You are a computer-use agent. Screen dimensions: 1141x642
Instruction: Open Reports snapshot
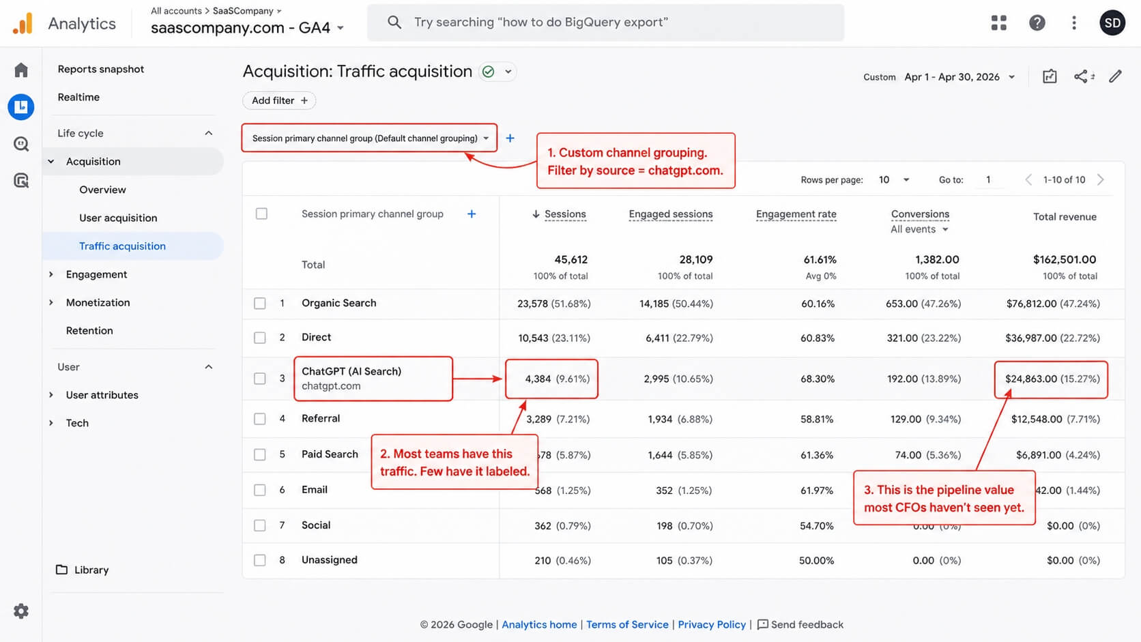click(x=101, y=69)
